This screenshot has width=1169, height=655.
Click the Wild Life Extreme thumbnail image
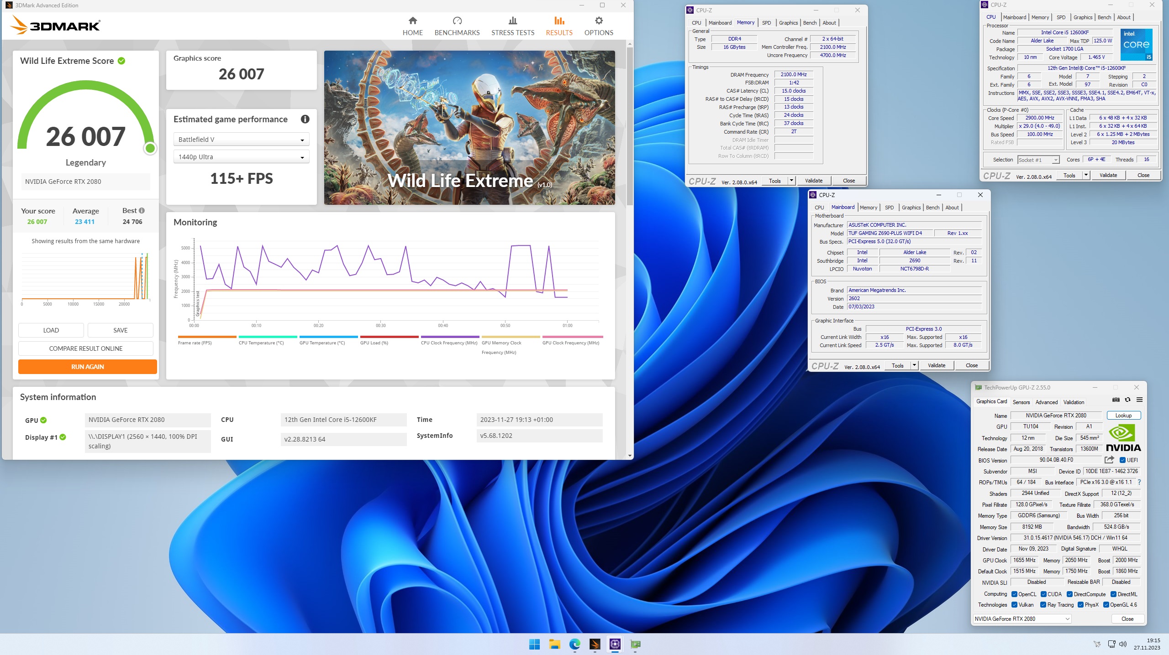pos(469,128)
